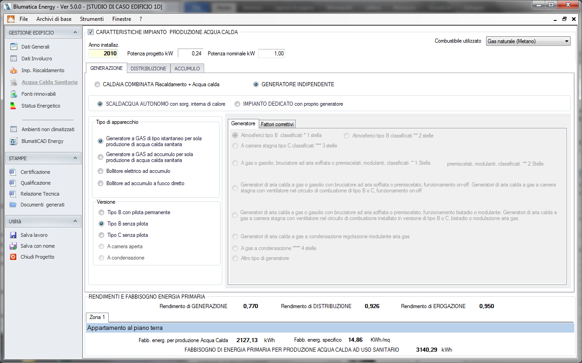The height and width of the screenshot is (363, 582).
Task: Click the Qualificazione print icon
Action: [x=13, y=183]
